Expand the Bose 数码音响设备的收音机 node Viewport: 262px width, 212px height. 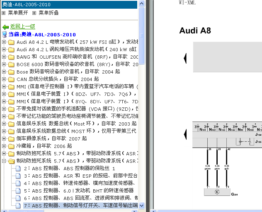[4, 71]
